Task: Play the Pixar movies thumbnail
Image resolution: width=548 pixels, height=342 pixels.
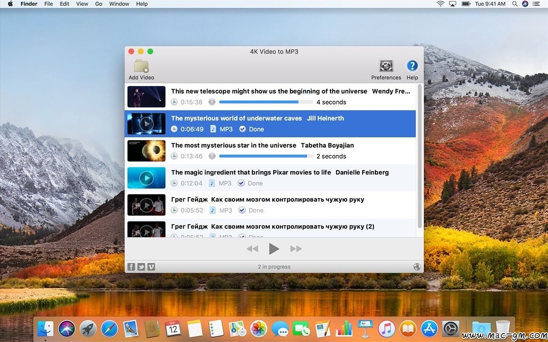Action: [146, 178]
